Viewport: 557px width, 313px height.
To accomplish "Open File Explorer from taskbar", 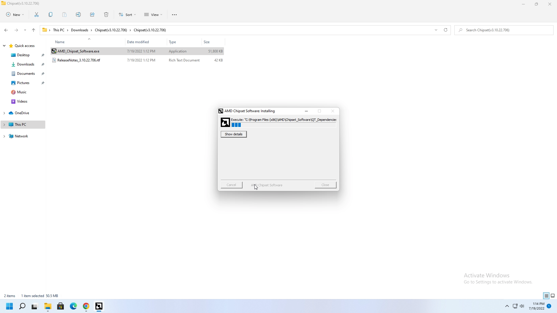I will pyautogui.click(x=48, y=306).
